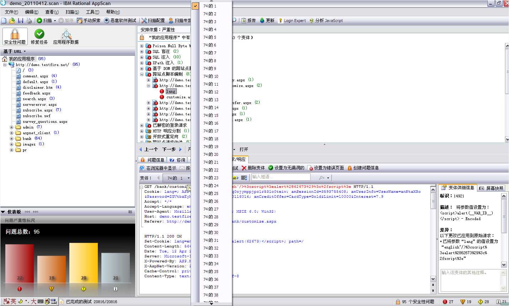
Task: Click the red high-severity bar showing 27
Action: click(x=20, y=264)
